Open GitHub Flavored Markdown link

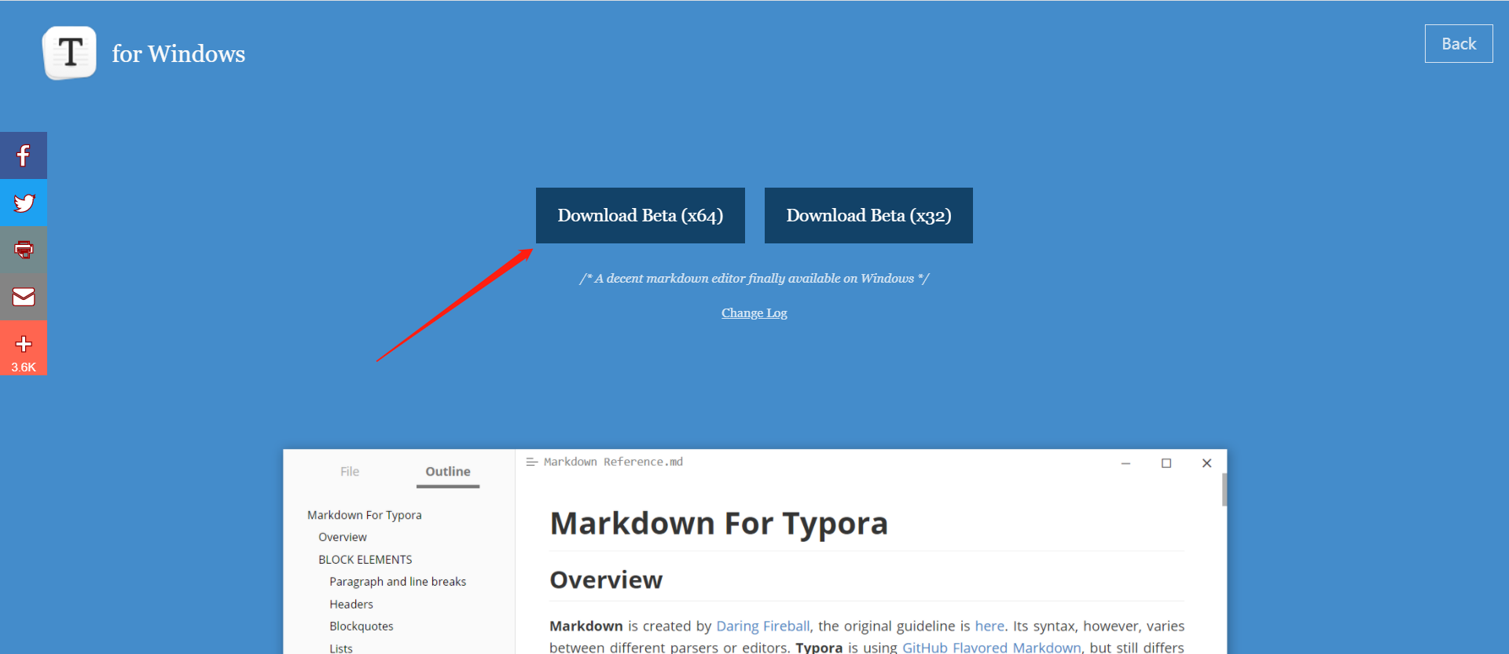point(992,647)
